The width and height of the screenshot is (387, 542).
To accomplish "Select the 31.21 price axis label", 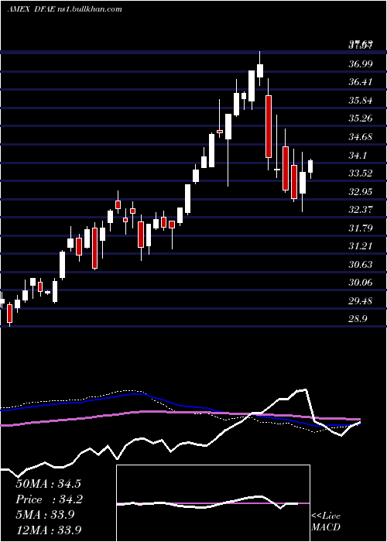I will (361, 246).
